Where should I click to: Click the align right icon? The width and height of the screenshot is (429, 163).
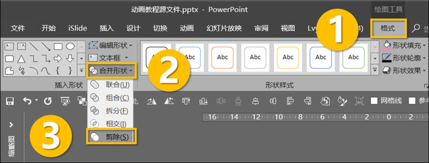pos(308,101)
